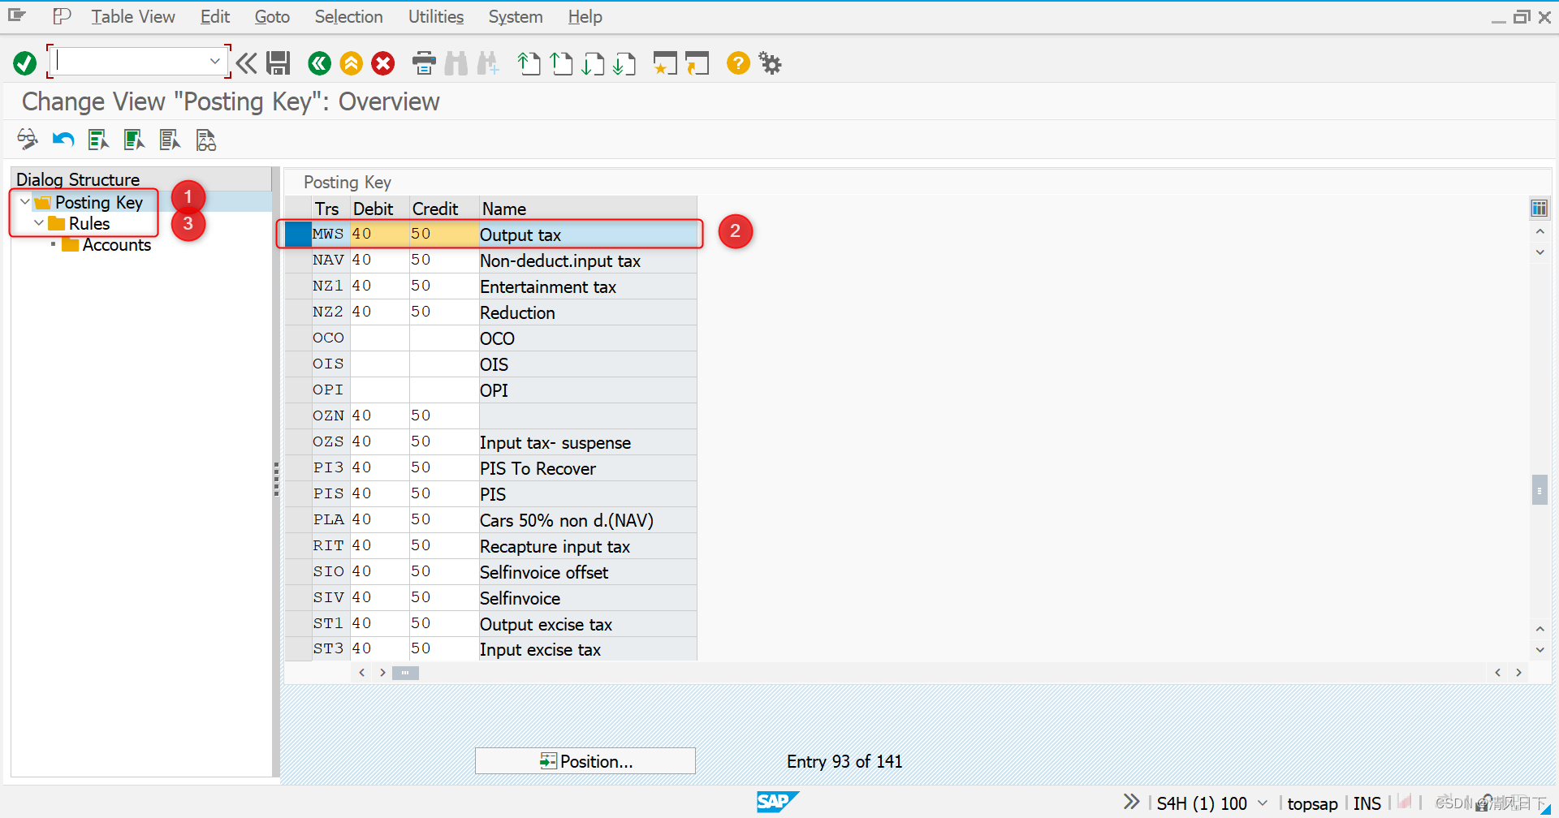Open the Edit menu
Viewport: 1559px width, 818px height.
tap(215, 16)
